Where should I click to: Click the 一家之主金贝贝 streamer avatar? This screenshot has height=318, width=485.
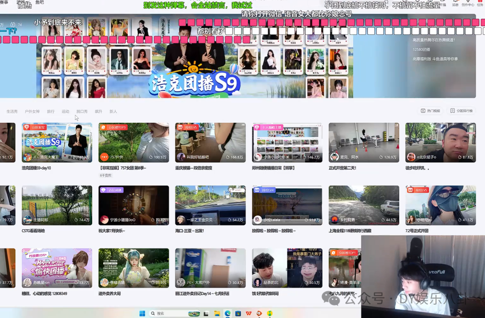[x=181, y=220]
